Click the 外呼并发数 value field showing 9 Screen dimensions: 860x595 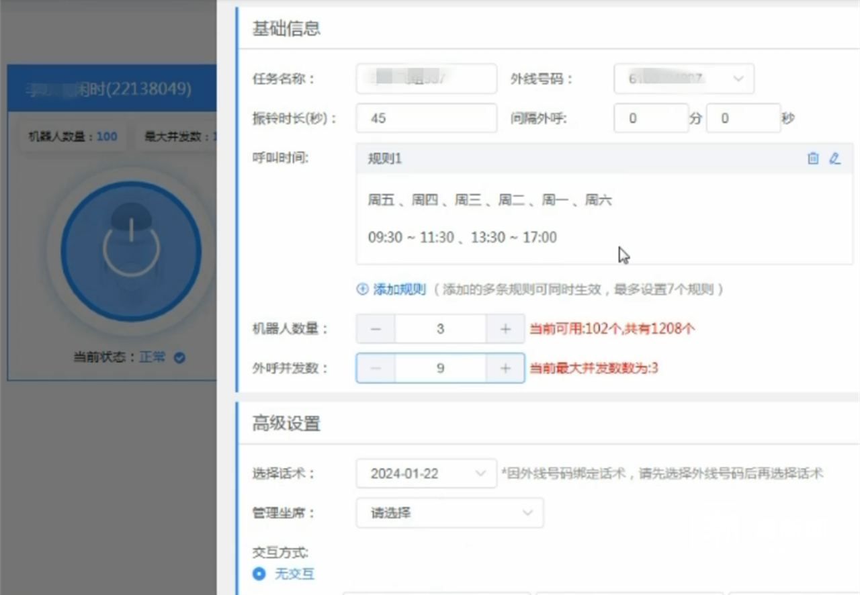click(440, 369)
